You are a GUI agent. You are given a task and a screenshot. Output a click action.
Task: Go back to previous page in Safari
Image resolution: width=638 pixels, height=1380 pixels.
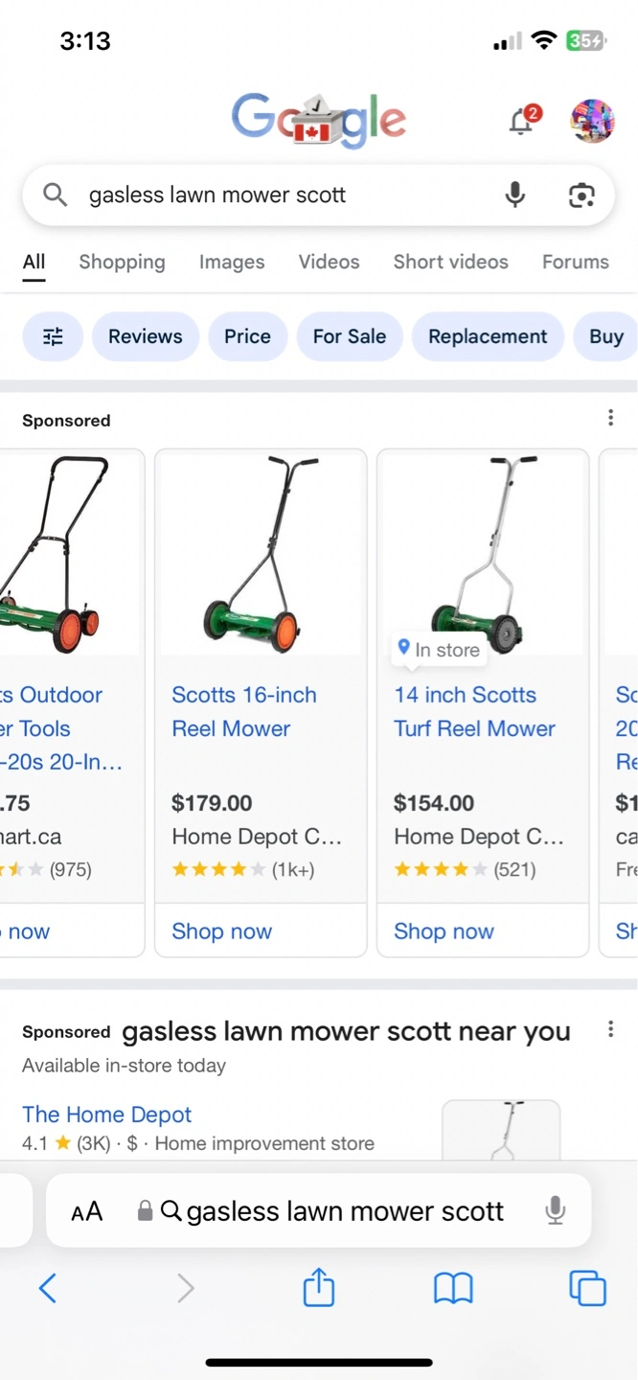pyautogui.click(x=48, y=1288)
